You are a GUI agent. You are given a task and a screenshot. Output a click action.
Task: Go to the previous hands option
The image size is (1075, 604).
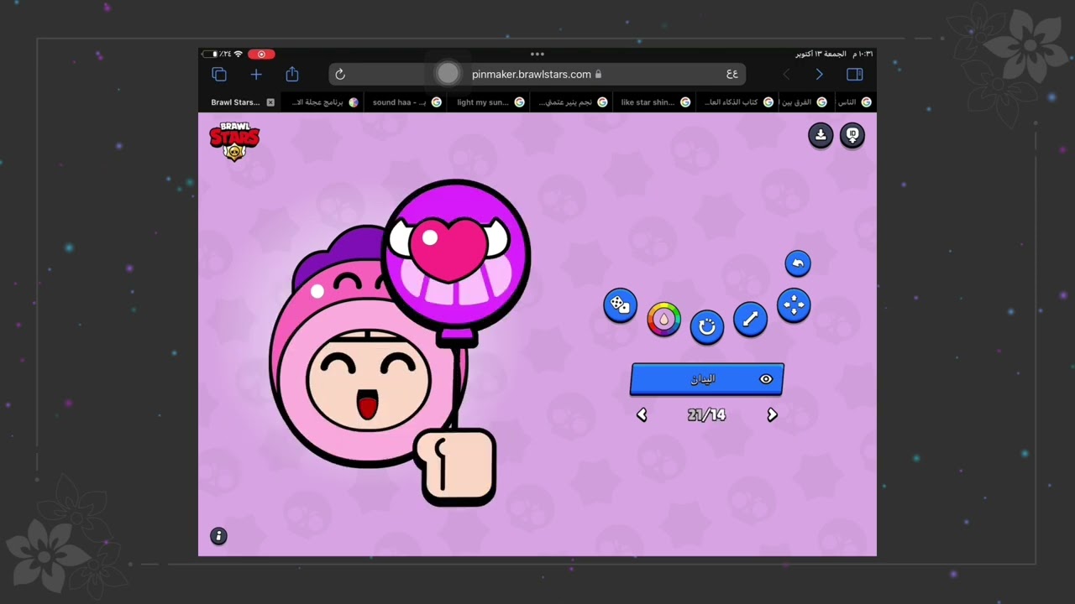point(642,414)
